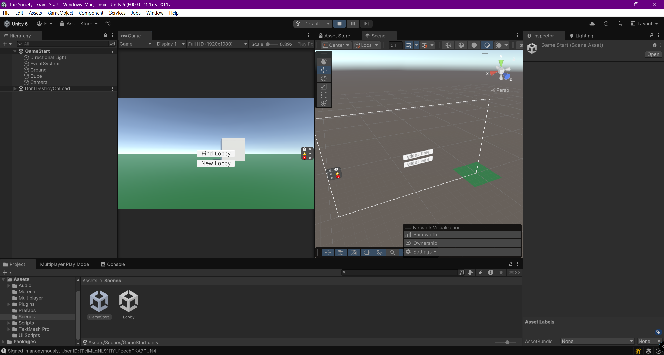Click the Find Lobby button

tap(216, 153)
